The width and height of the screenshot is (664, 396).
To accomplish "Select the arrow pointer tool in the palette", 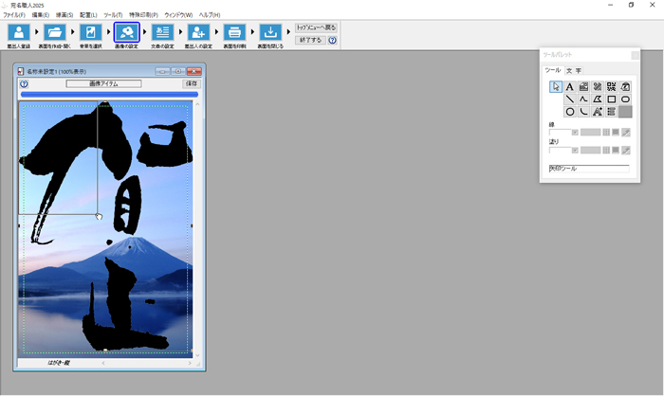I will (x=556, y=87).
